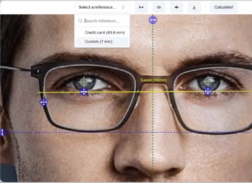
Task: Click the green crosshair on the left-side pupil
Action: tap(84, 82)
